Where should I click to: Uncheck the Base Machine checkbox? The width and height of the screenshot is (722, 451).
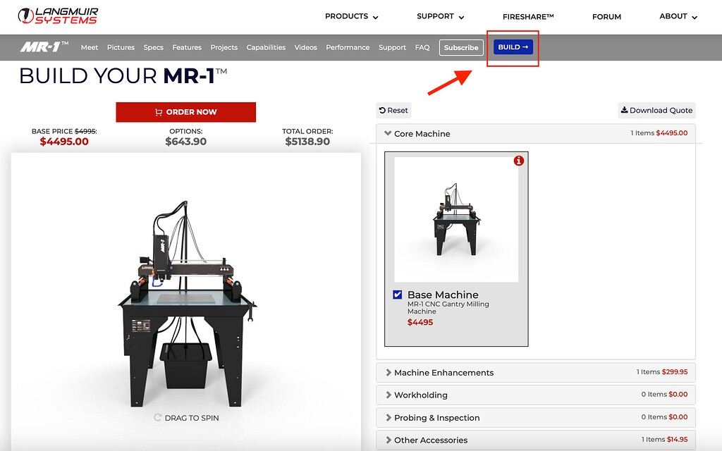pyautogui.click(x=397, y=295)
